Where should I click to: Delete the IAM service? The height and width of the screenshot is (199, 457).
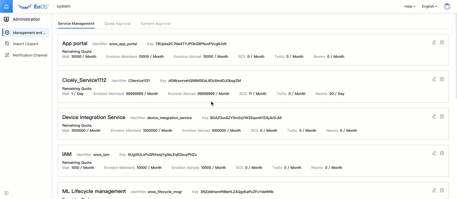(x=442, y=153)
